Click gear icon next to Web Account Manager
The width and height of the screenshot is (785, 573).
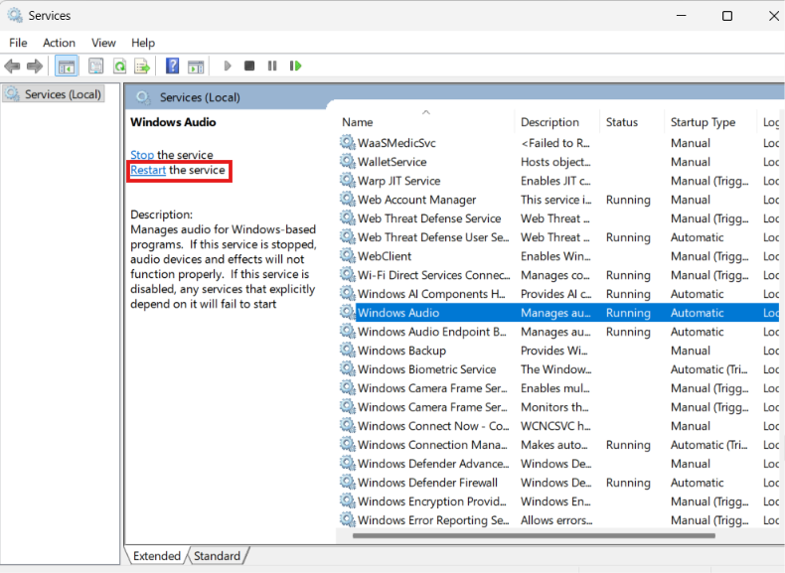348,200
